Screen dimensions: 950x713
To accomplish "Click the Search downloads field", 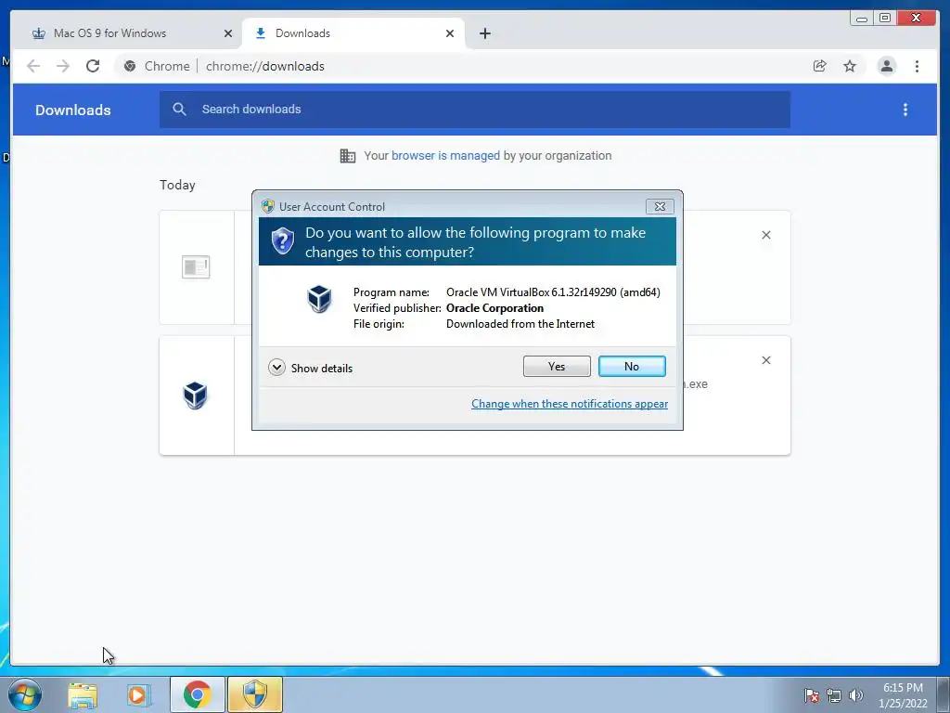I will click(474, 110).
